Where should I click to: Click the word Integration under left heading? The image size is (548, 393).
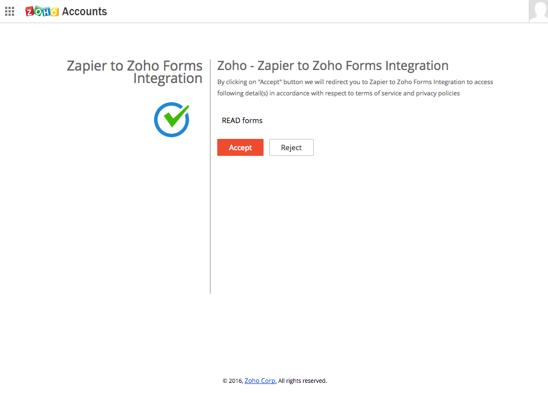(x=168, y=78)
